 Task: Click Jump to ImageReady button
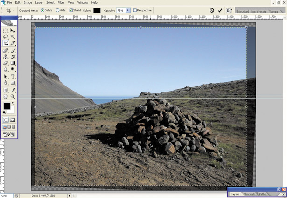(x=9, y=134)
